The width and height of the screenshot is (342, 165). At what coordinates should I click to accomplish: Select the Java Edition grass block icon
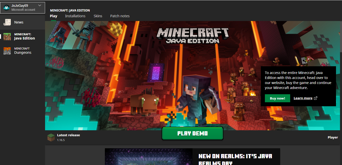(7, 36)
